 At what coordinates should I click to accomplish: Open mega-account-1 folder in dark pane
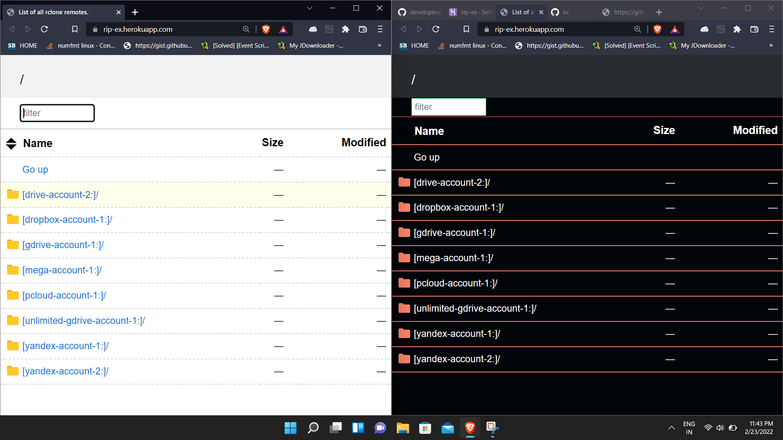pyautogui.click(x=453, y=258)
